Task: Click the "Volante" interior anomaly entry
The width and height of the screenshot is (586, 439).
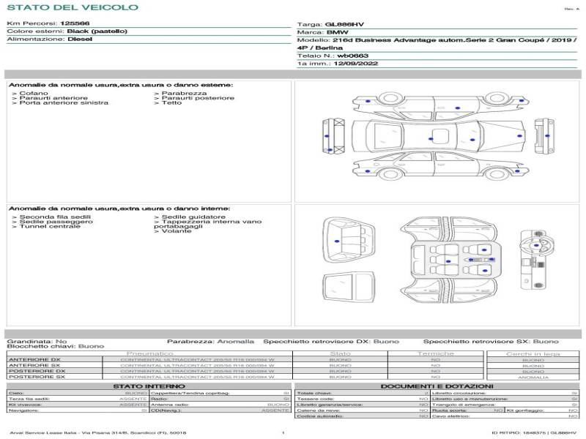Action: [x=177, y=231]
